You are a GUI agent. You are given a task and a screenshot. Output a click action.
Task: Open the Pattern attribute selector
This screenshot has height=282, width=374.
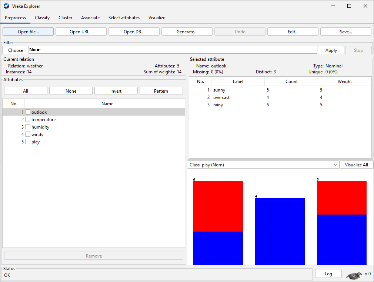coord(161,90)
